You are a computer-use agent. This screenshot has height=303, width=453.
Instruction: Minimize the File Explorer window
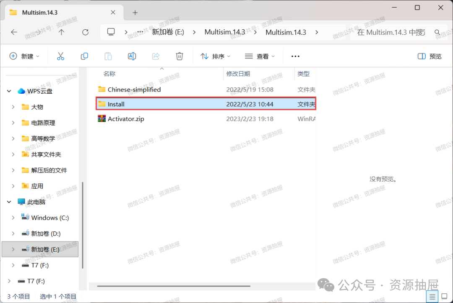pos(394,8)
